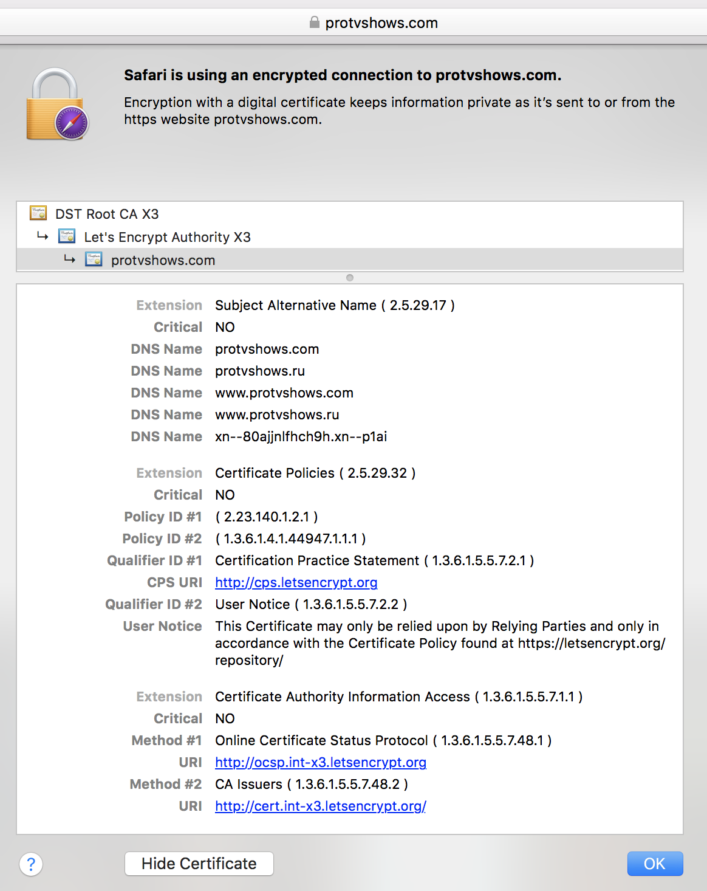Click Policy ID #2 value '( 1.3.6.1.4.1.44947.1.1.1 )'
The height and width of the screenshot is (891, 707).
pos(290,538)
